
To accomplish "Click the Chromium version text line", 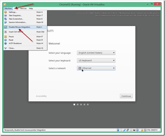I will [x=118, y=13].
